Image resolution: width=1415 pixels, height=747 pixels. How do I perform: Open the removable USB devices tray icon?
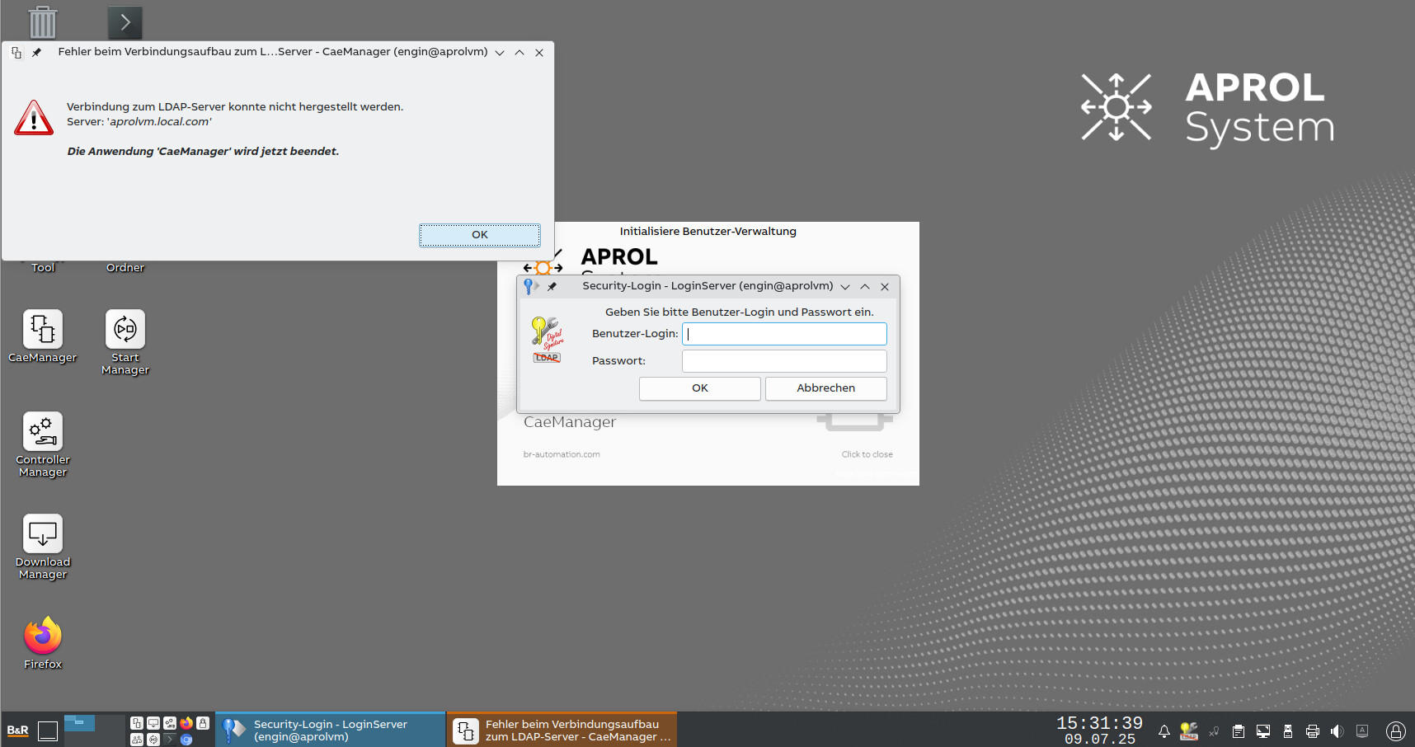coord(1288,731)
